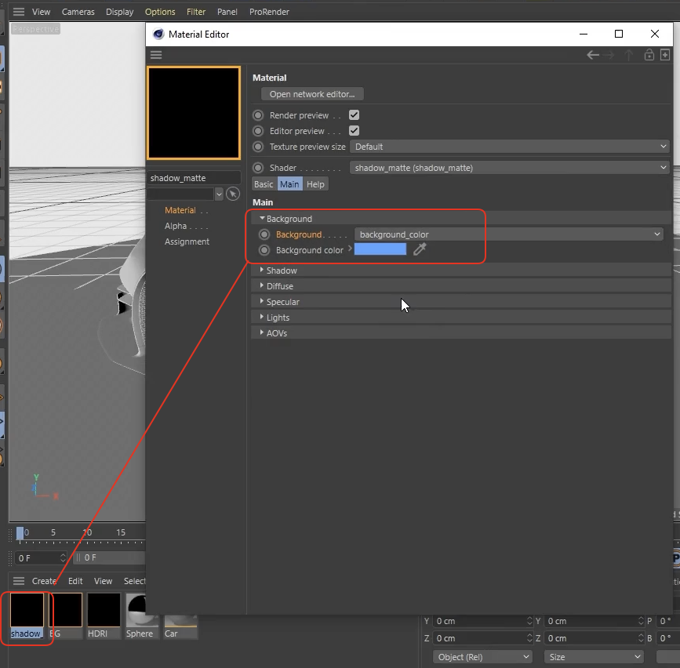Expand the AOVs section
680x668 pixels.
261,332
